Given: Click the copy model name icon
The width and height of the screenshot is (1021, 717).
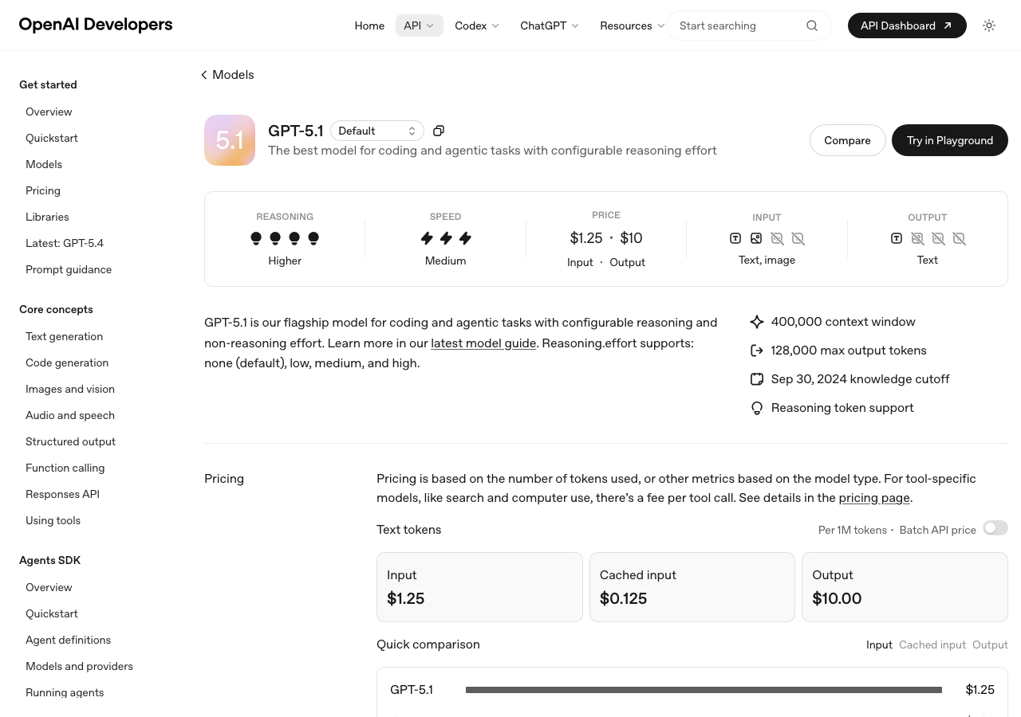Looking at the screenshot, I should click(439, 131).
